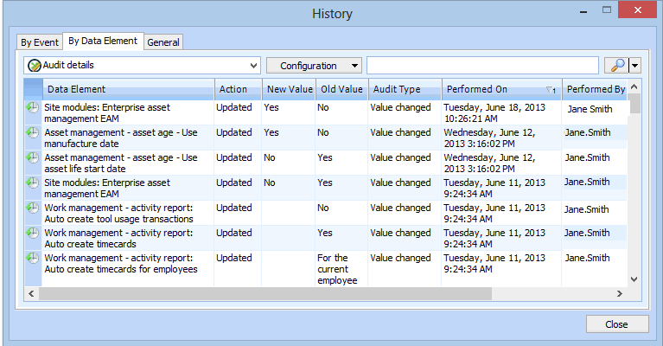Click row icon for Auto create timecards for employees

coord(32,259)
